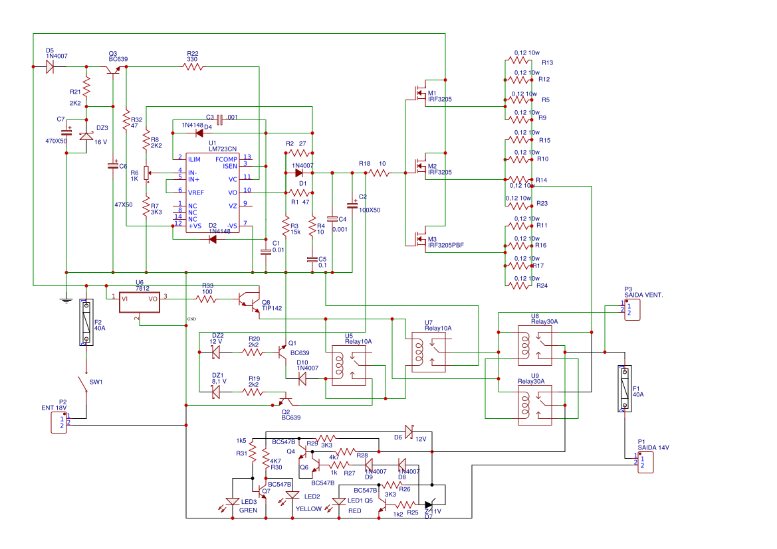Click the 'TIP142' part label

coord(272,309)
